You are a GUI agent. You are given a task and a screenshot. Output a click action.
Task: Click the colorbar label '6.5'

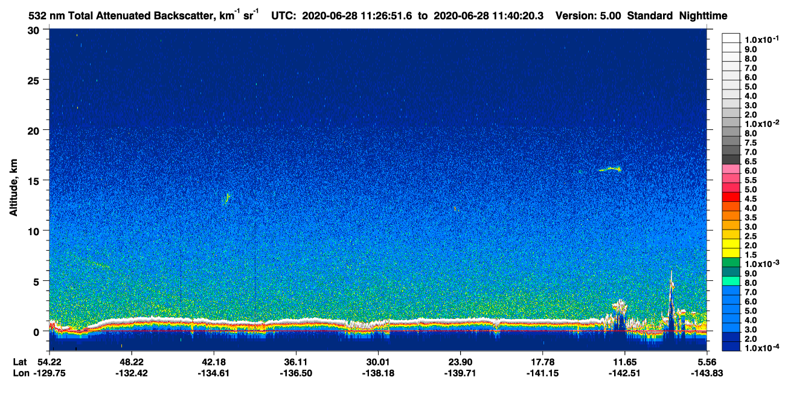pos(752,161)
